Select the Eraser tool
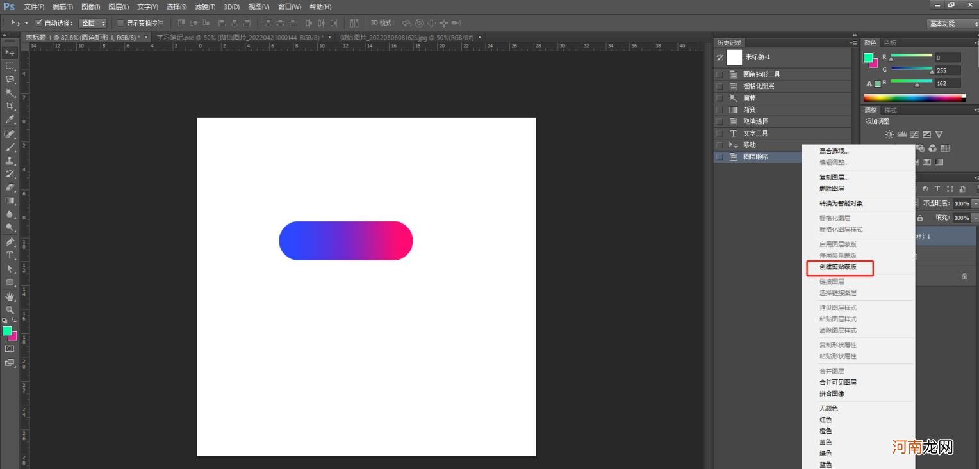Image resolution: width=979 pixels, height=469 pixels. [10, 187]
